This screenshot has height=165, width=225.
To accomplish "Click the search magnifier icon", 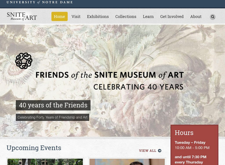I will pyautogui.click(x=212, y=17).
